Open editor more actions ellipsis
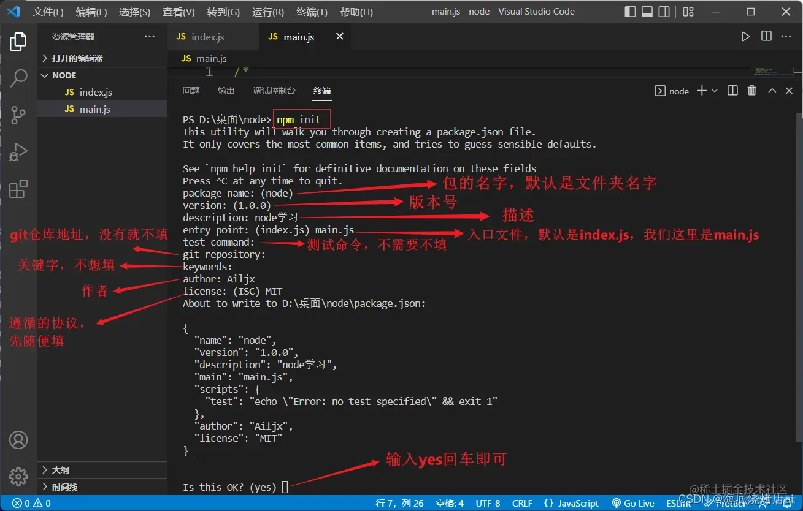This screenshot has height=511, width=803. tap(787, 37)
